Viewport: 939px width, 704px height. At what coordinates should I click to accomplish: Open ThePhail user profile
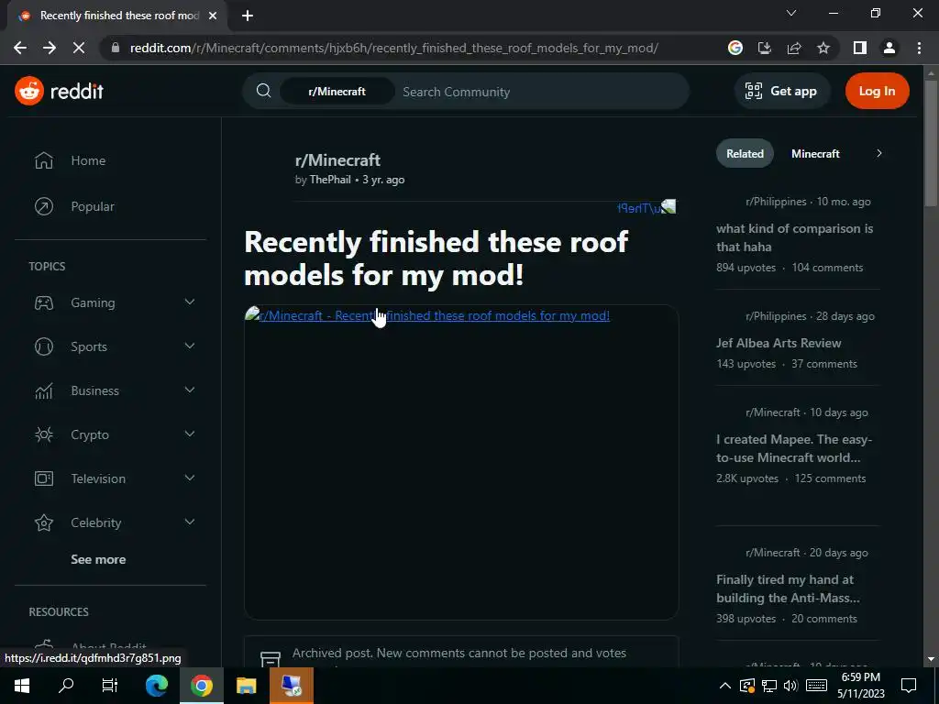(330, 180)
